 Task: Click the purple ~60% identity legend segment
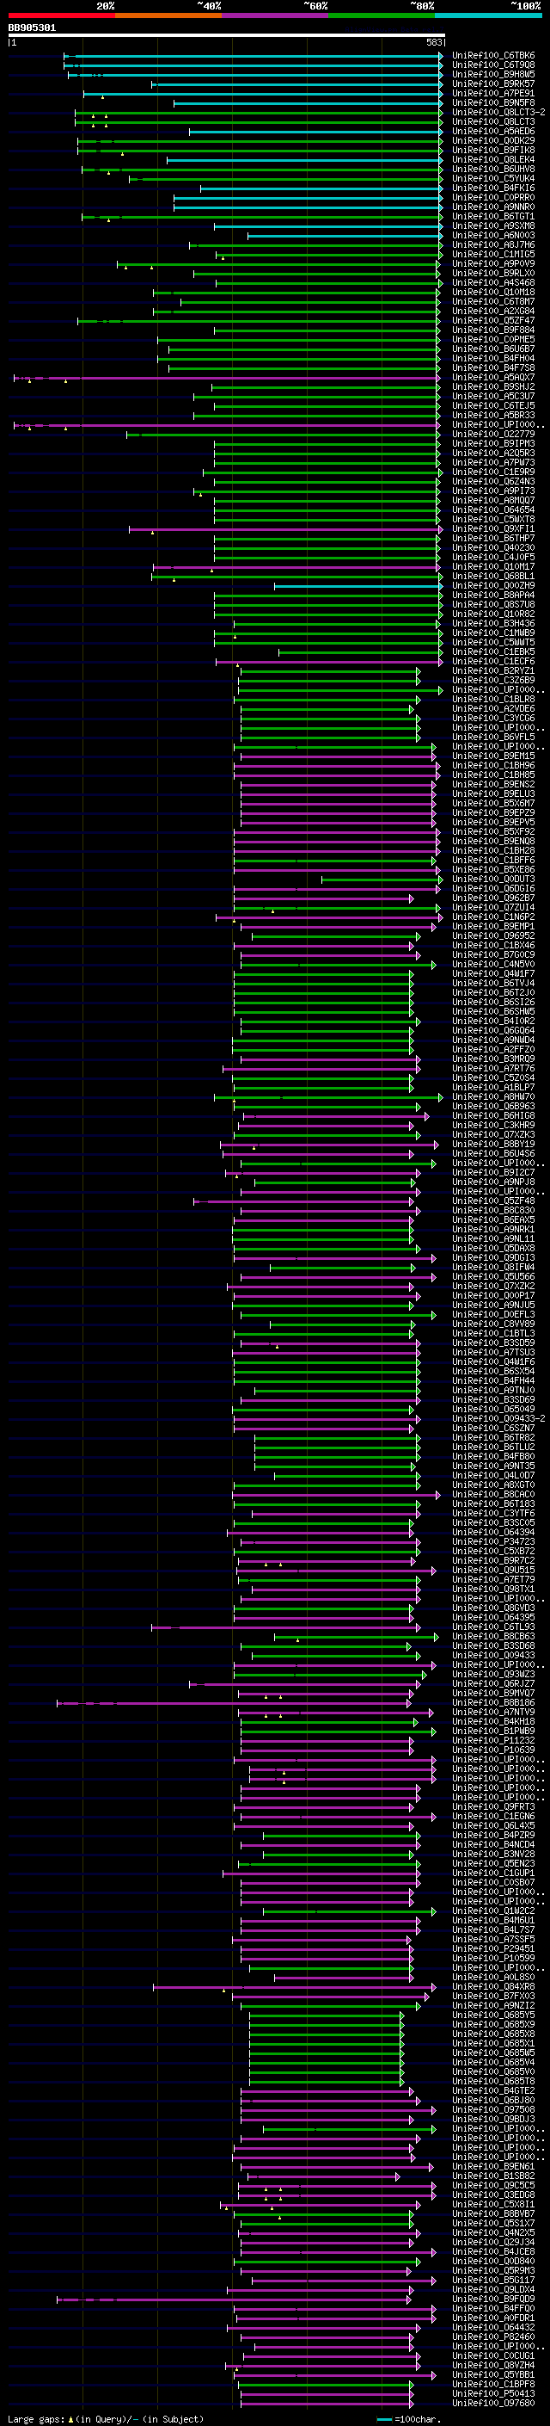(x=276, y=15)
